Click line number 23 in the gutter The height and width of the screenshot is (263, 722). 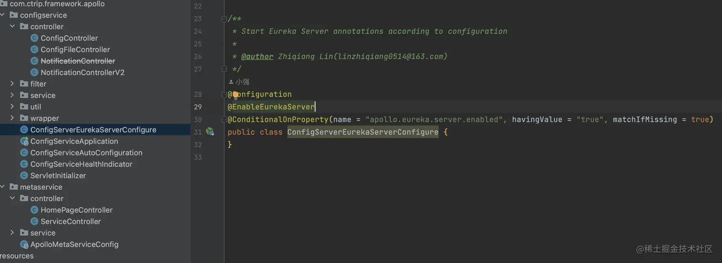tap(198, 19)
